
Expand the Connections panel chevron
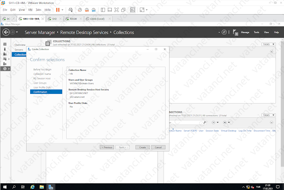(272, 123)
